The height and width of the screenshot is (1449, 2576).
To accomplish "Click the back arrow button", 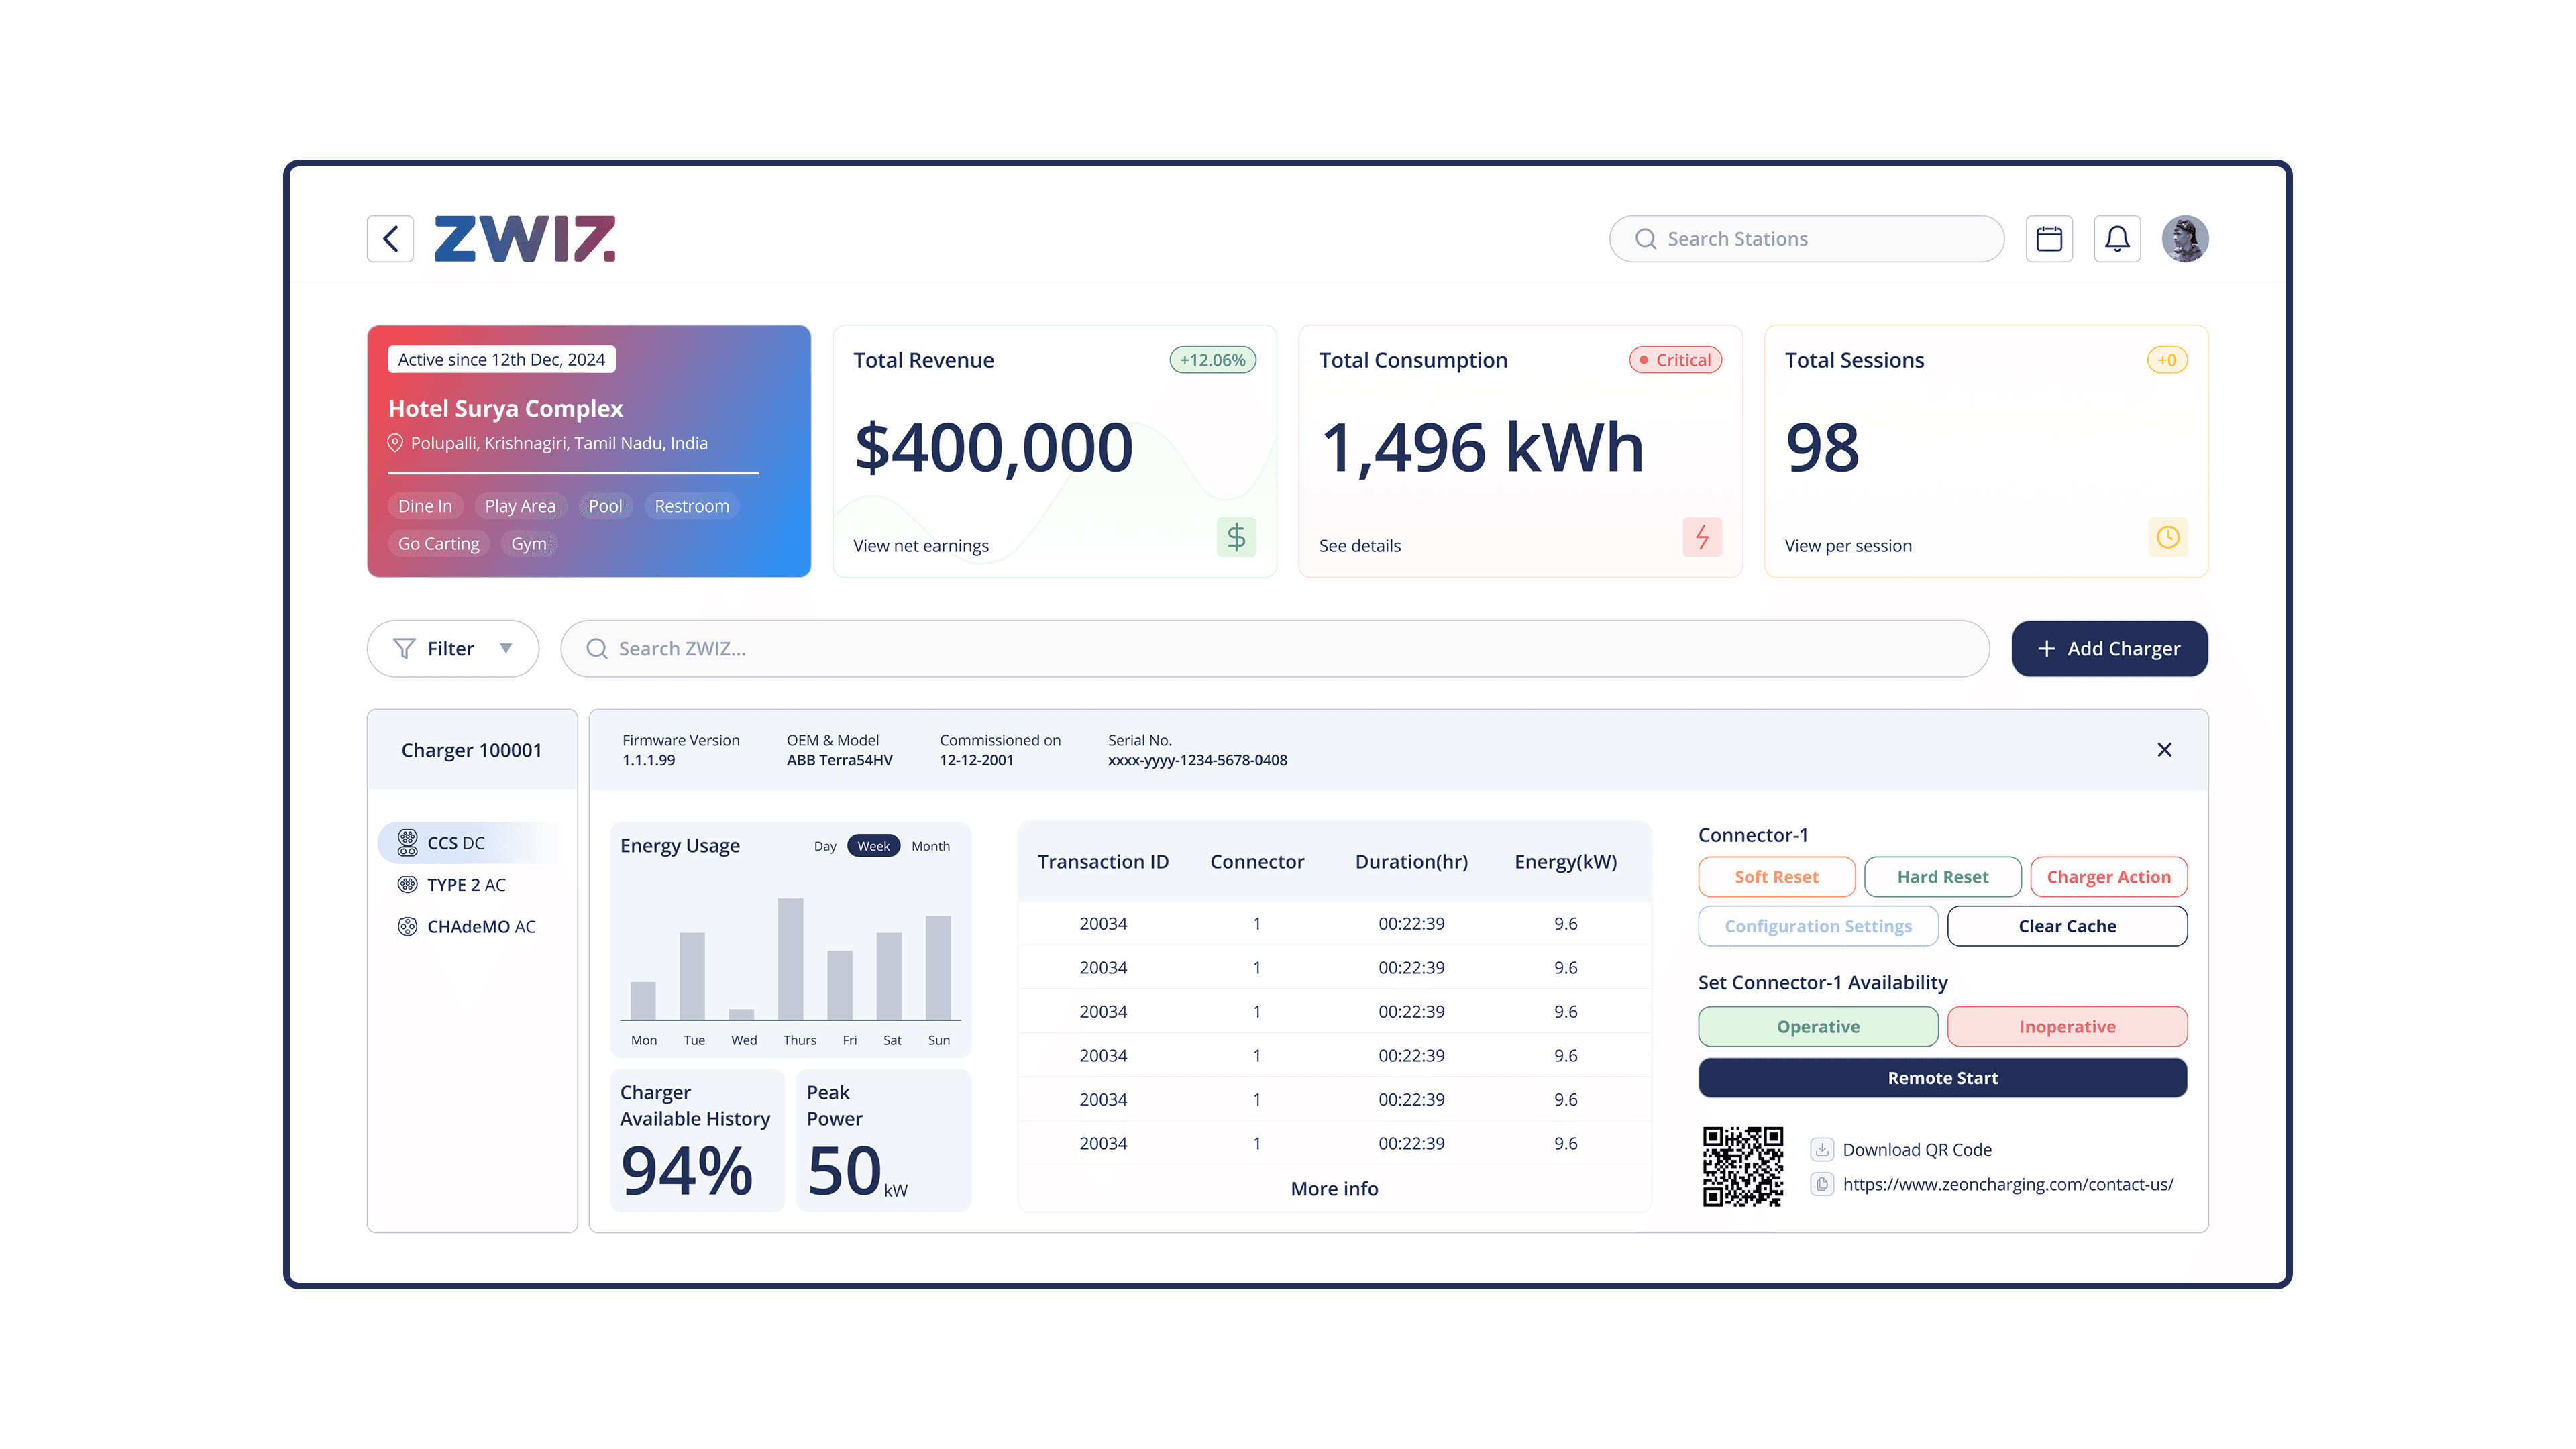I will click(x=390, y=239).
